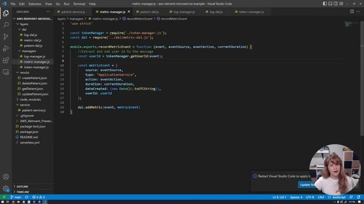This screenshot has width=364, height=204.
Task: Open feedback icon in status bar
Action: pyautogui.click(x=351, y=197)
